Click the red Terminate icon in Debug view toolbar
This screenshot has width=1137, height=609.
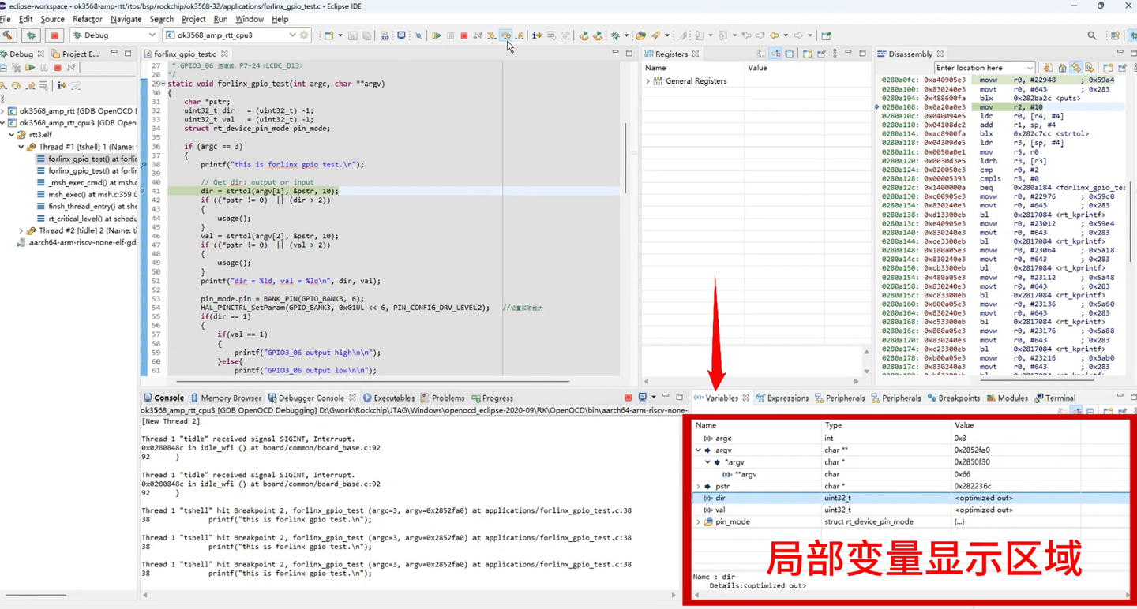pos(58,68)
